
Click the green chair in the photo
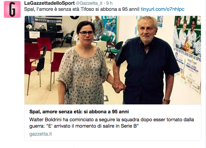[68, 38]
